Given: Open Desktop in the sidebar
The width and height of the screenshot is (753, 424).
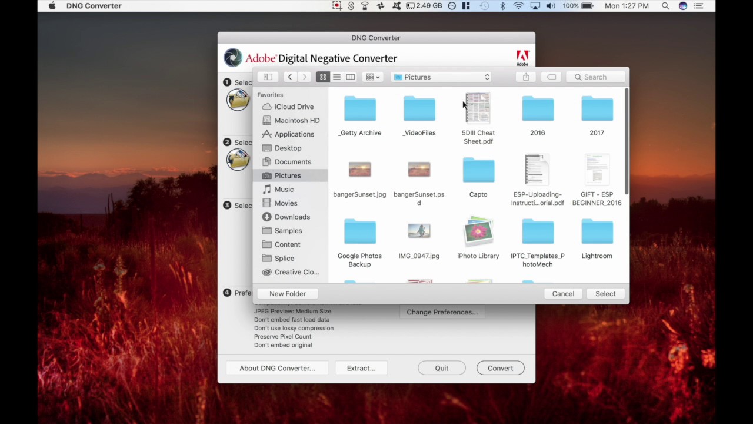Looking at the screenshot, I should click(x=291, y=148).
